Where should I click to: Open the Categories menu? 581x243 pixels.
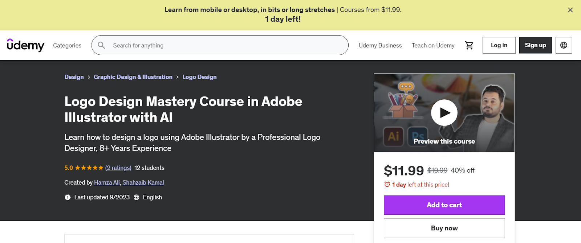click(x=67, y=45)
